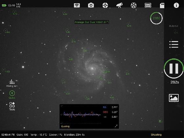Toggle the Histogram display

12,83
